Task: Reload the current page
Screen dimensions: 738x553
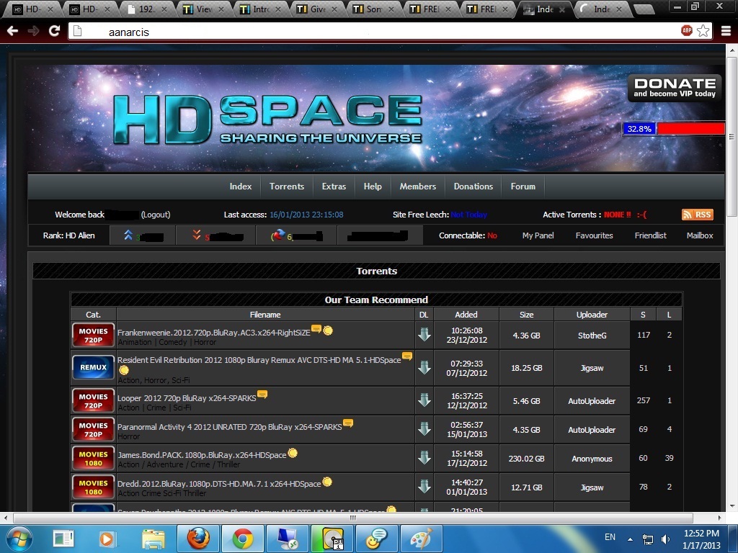Action: point(55,31)
